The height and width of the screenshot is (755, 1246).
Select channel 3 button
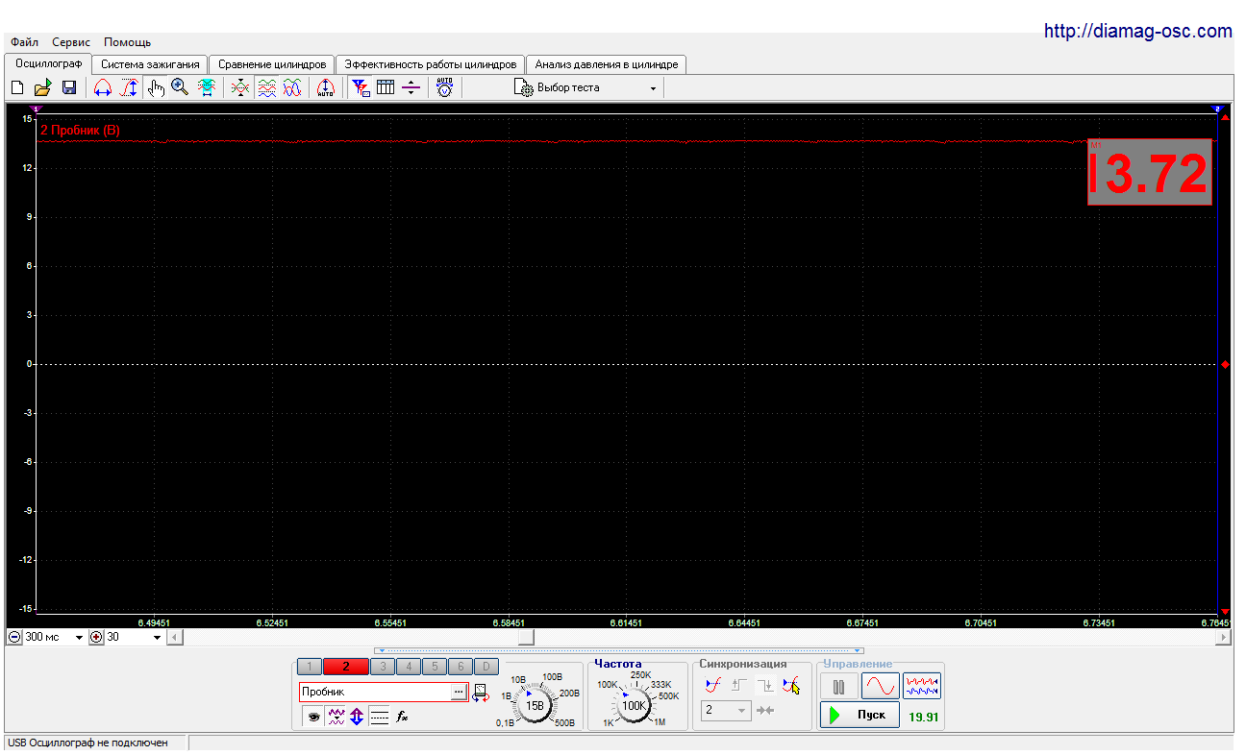click(x=383, y=666)
